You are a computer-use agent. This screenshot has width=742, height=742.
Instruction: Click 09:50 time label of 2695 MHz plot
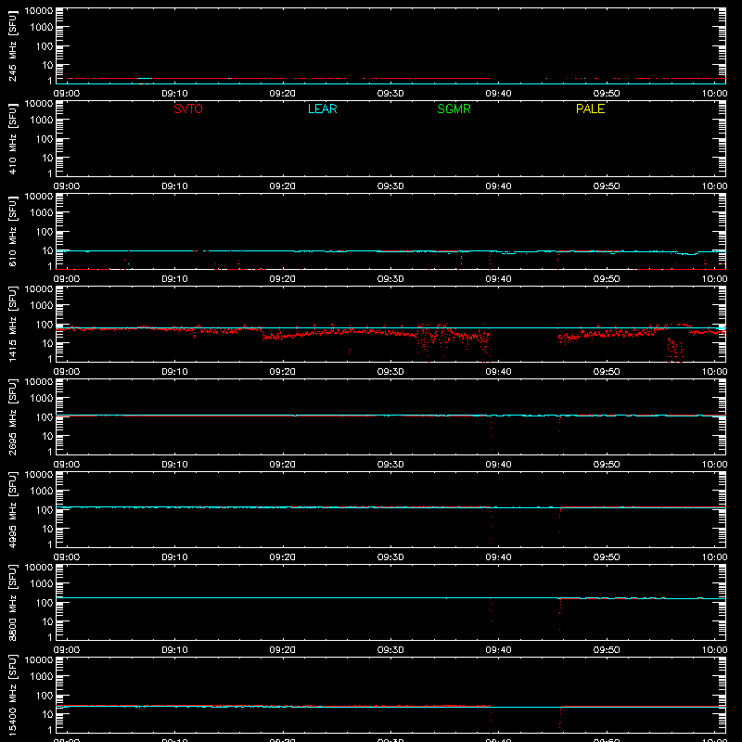(x=607, y=465)
